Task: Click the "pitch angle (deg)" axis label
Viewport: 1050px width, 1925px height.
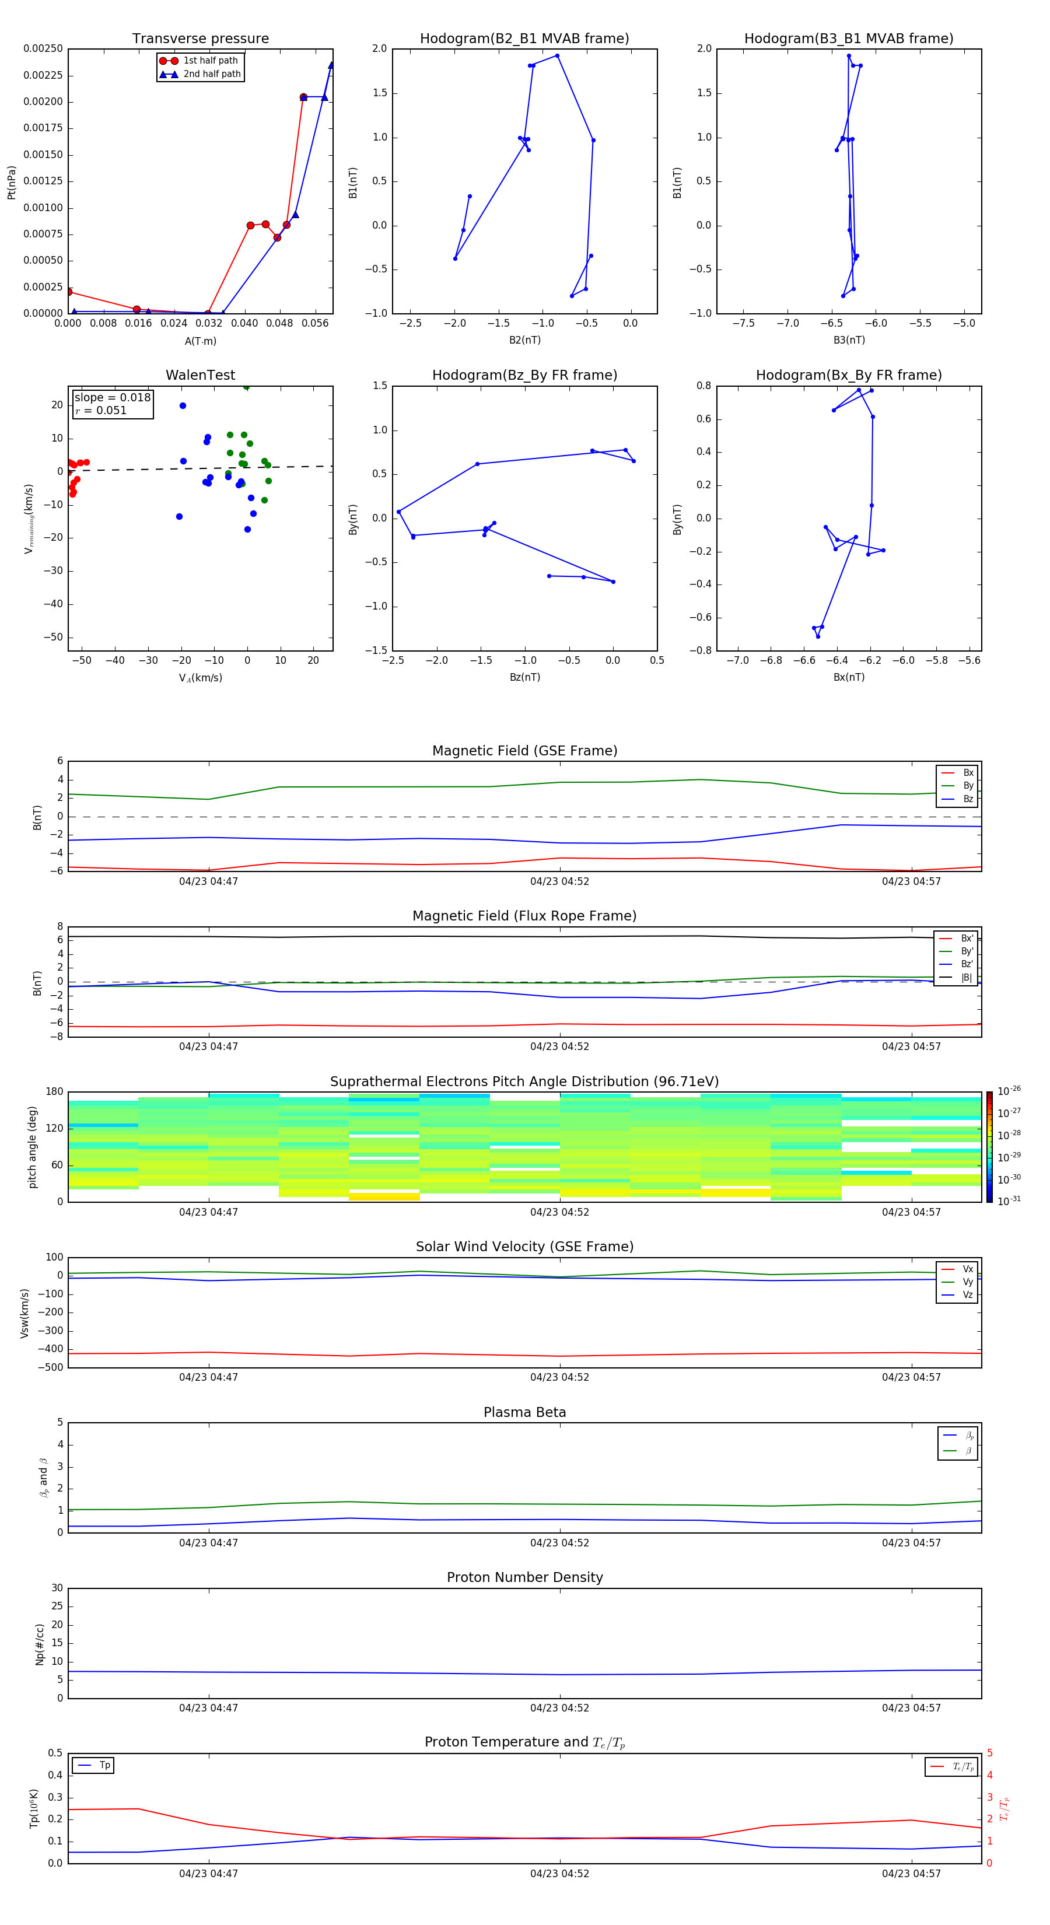Action: (32, 1147)
